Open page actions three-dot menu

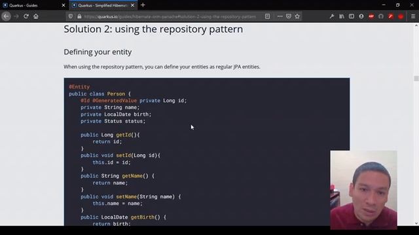[x=280, y=16]
